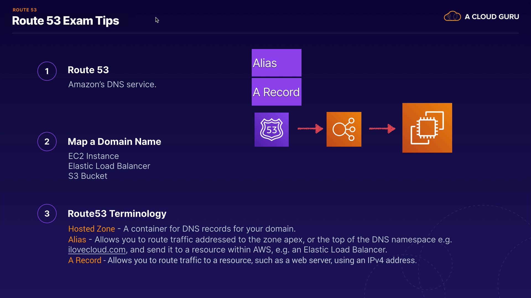Click the Map a Domain Name heading
Image resolution: width=531 pixels, height=298 pixels.
click(x=114, y=142)
